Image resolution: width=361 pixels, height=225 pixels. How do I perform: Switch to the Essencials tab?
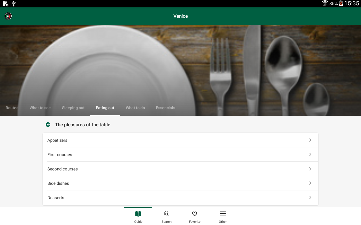166,108
